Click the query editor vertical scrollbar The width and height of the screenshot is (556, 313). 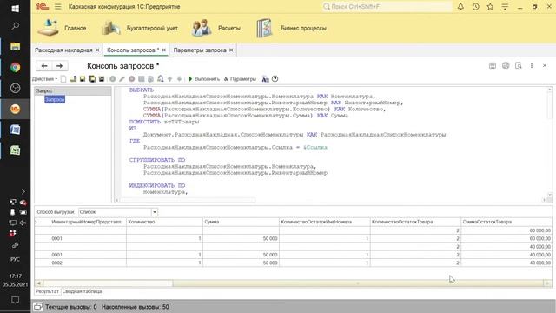click(550, 143)
